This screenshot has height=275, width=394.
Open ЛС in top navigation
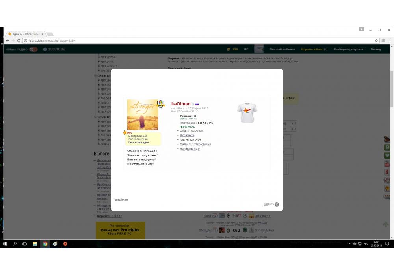tap(246, 49)
